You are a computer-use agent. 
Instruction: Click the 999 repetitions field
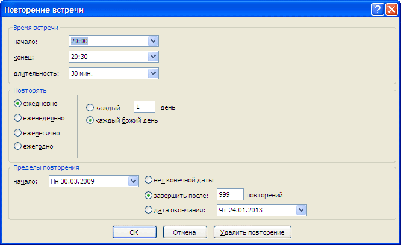(230, 194)
